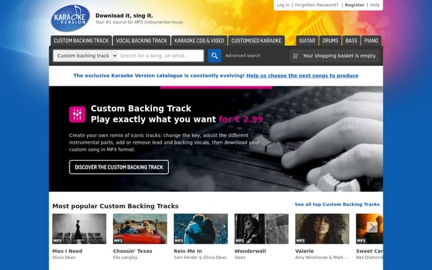Click artist Amy Winehouse & Mark …

click(322, 257)
